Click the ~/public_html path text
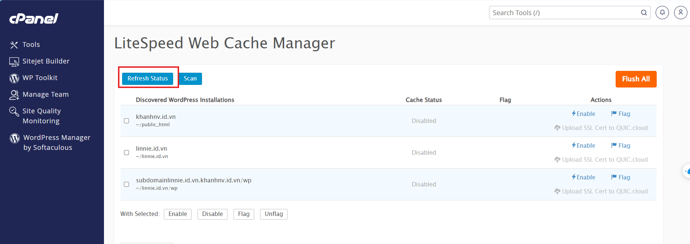The height and width of the screenshot is (244, 690). pyautogui.click(x=153, y=125)
